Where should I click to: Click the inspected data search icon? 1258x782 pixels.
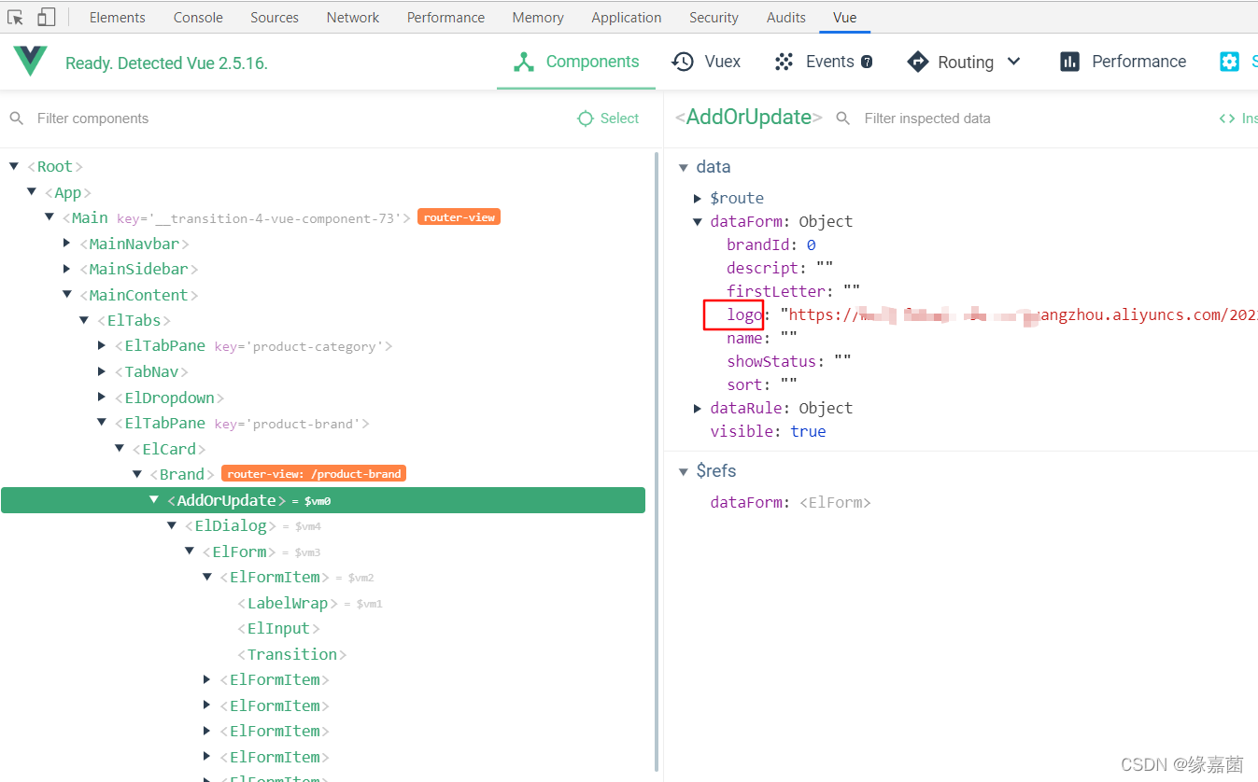tap(843, 119)
